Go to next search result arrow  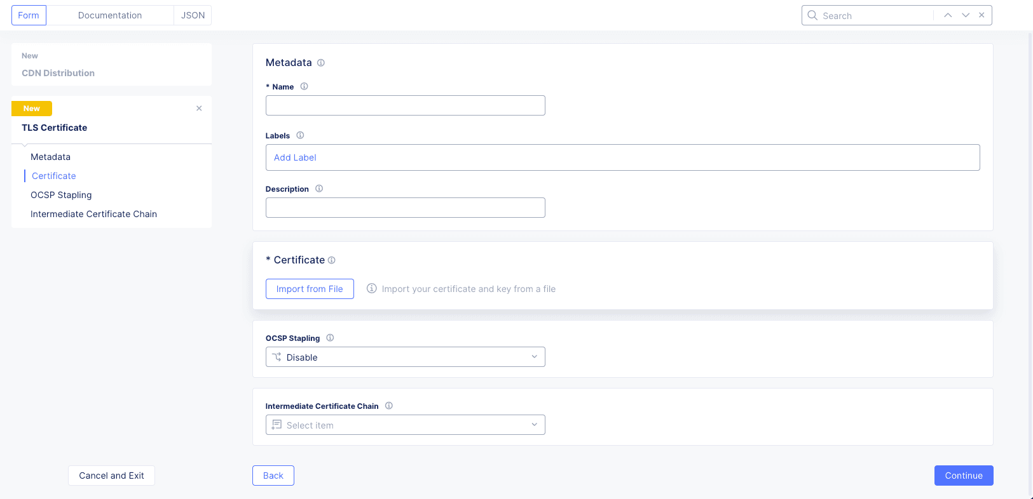[x=966, y=15]
